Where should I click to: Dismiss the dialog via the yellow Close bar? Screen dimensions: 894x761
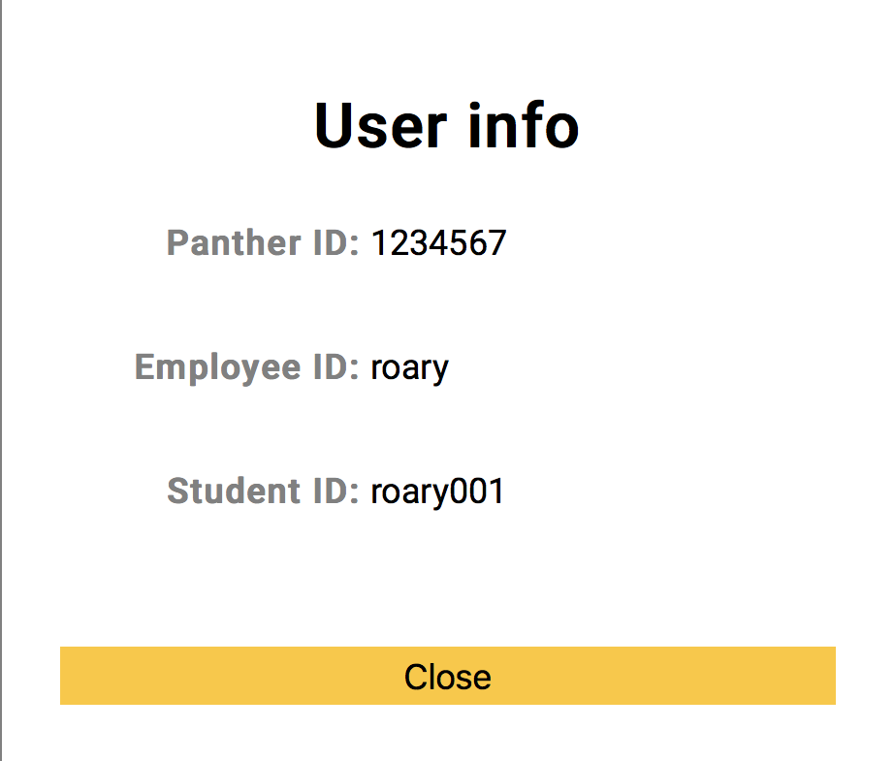pyautogui.click(x=447, y=677)
